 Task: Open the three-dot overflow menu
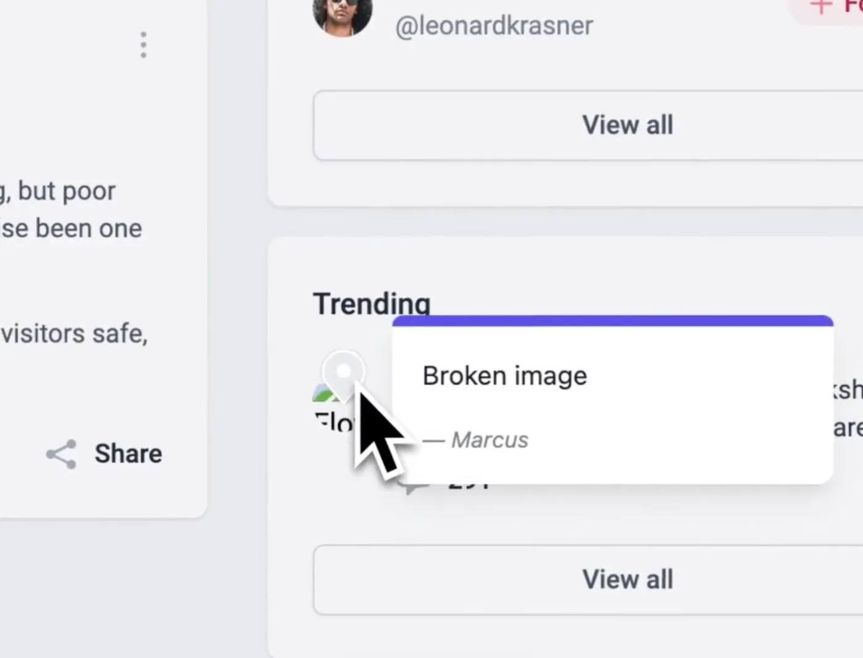pyautogui.click(x=143, y=44)
